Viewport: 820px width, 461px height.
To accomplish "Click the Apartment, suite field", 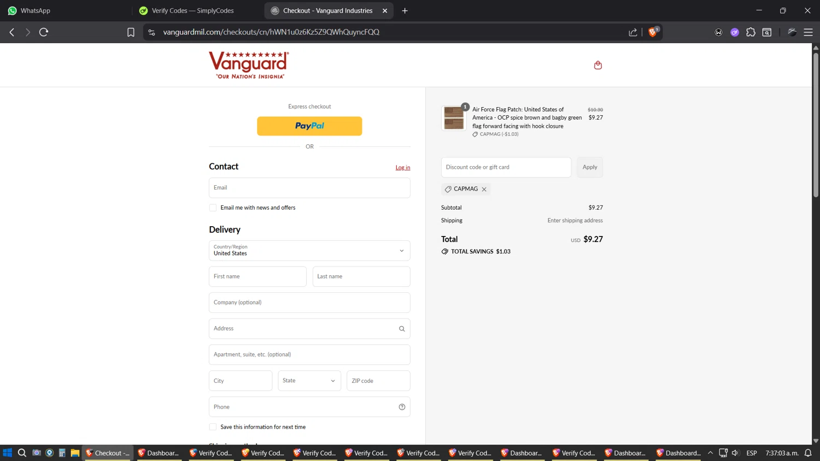I will pyautogui.click(x=309, y=354).
